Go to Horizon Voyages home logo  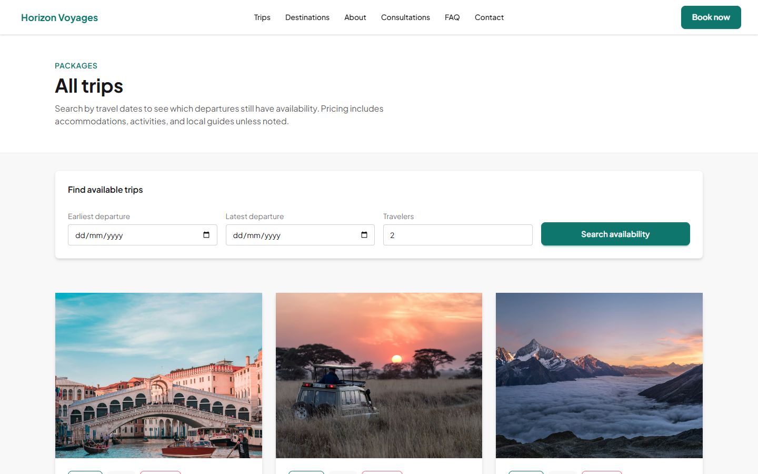[x=59, y=17]
